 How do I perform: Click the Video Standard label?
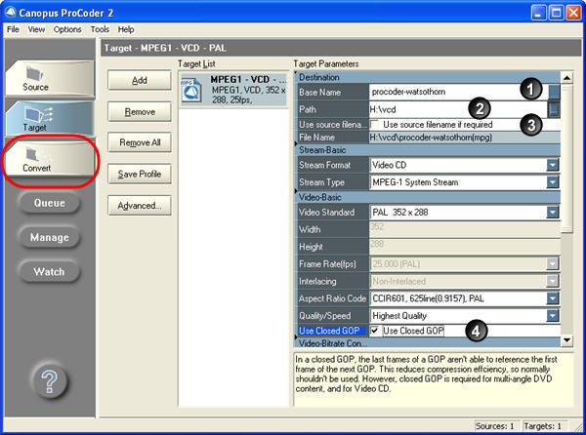pyautogui.click(x=326, y=213)
